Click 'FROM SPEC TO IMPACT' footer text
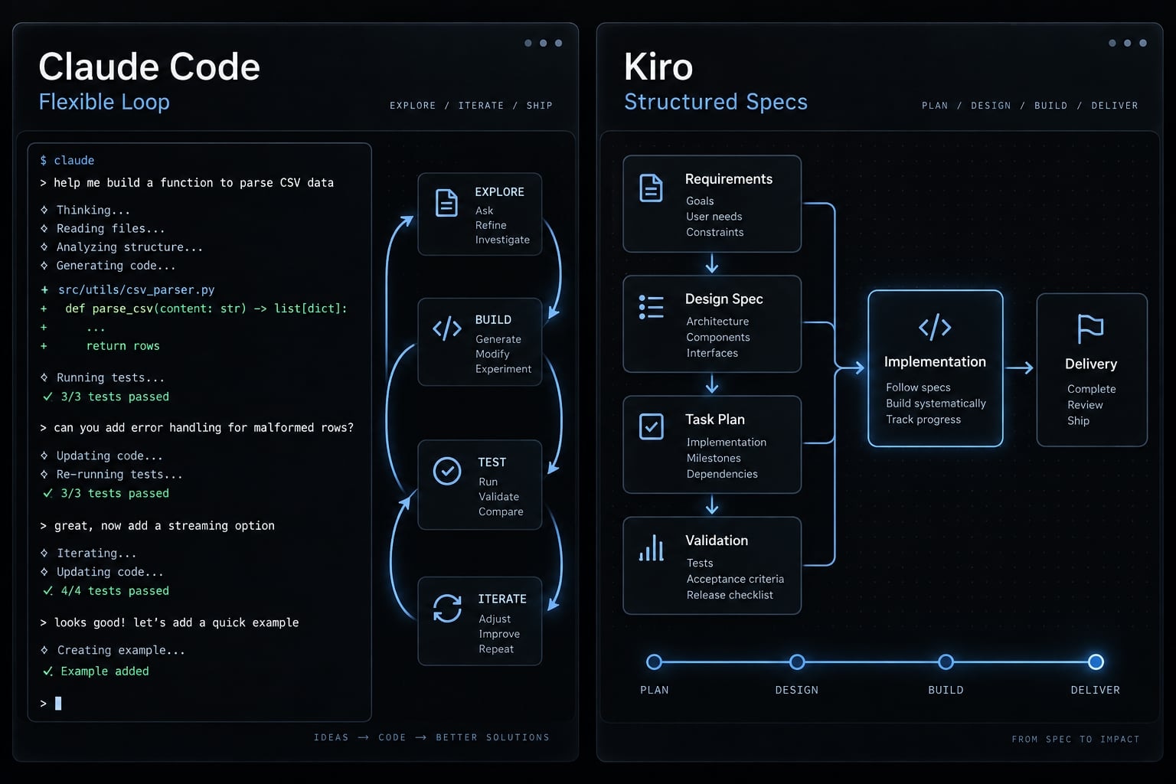The height and width of the screenshot is (784, 1176). coord(1076,739)
